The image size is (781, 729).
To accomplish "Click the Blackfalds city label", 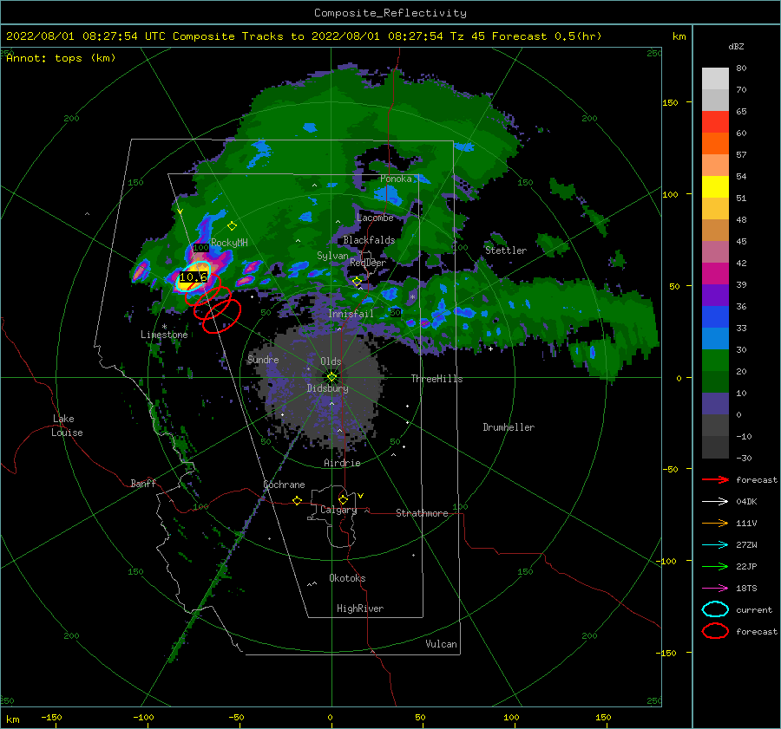I will coord(369,240).
